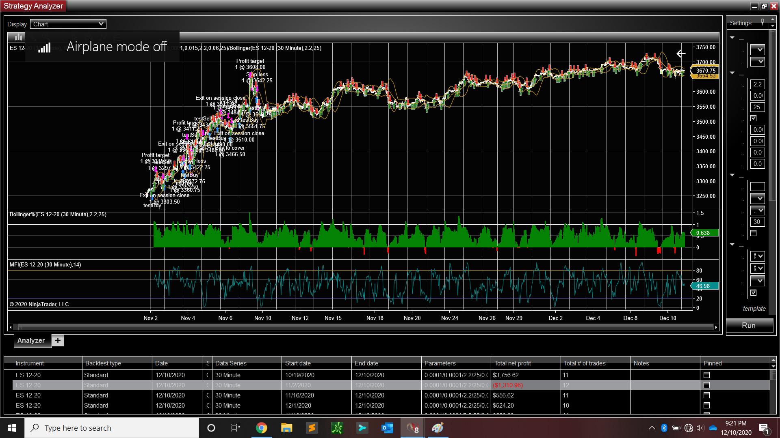Pin the Settings panel
The width and height of the screenshot is (780, 438).
pyautogui.click(x=763, y=22)
